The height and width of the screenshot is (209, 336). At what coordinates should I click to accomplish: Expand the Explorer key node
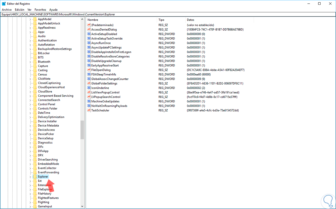(x=30, y=177)
